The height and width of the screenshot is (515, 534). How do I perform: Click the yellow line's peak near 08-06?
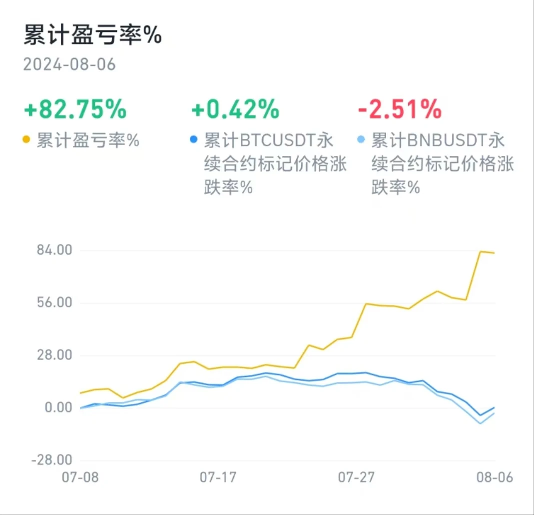point(481,251)
